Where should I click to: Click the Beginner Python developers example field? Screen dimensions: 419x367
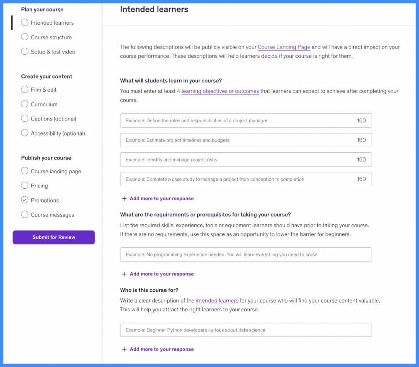pyautogui.click(x=246, y=330)
